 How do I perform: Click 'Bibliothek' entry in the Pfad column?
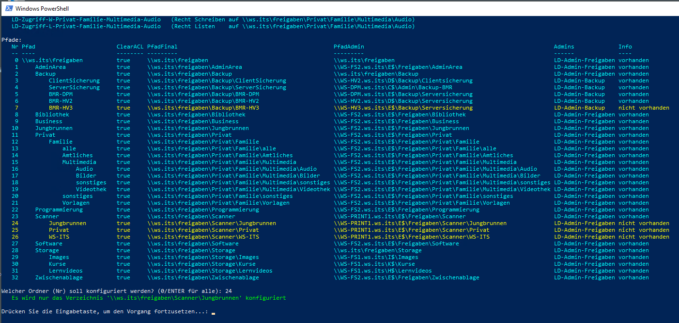tap(52, 114)
